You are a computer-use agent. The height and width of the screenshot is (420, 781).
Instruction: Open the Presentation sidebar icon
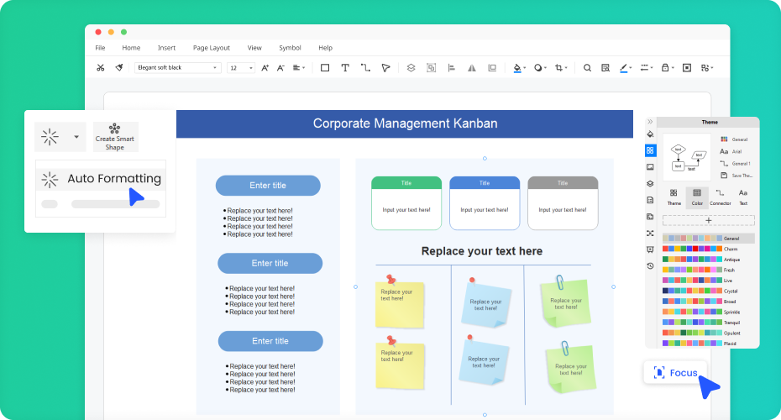tap(650, 249)
